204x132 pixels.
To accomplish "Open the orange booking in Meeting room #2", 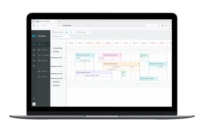I will (121, 64).
